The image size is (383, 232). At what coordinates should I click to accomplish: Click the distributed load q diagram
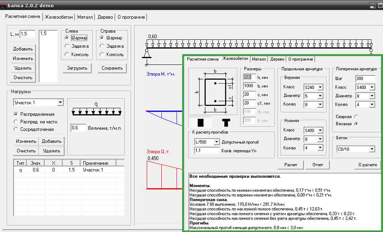coord(96,109)
